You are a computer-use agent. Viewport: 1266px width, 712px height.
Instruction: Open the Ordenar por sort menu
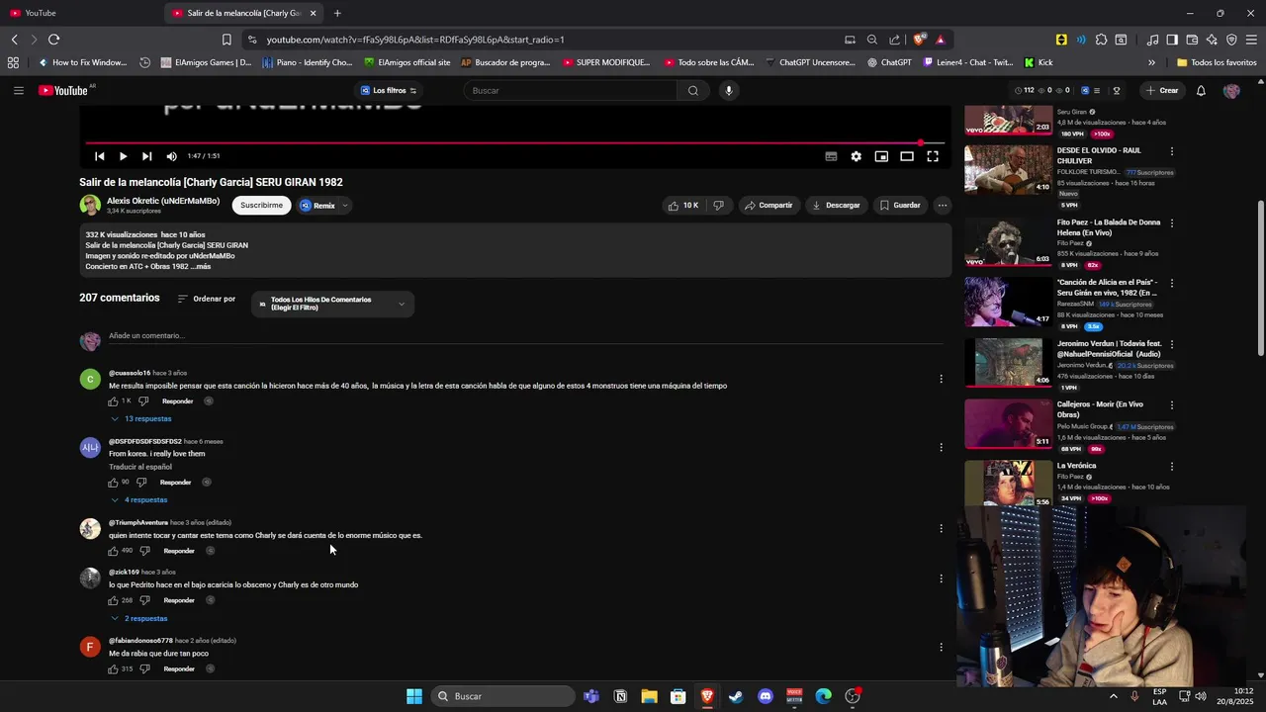pos(207,299)
